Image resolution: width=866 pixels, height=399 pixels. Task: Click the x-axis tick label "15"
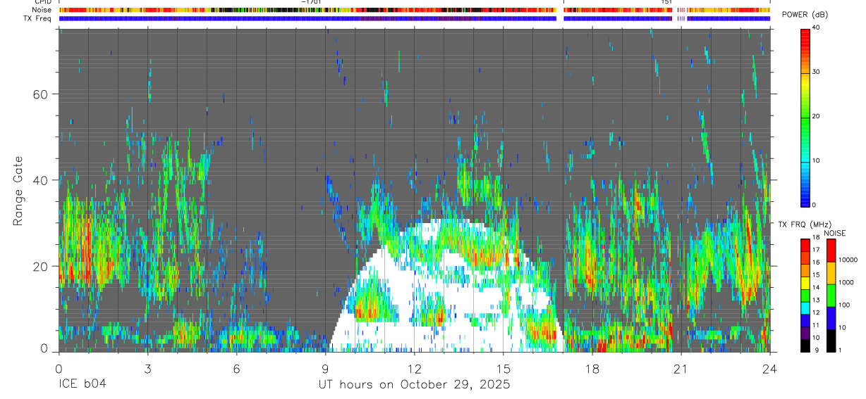coord(503,368)
